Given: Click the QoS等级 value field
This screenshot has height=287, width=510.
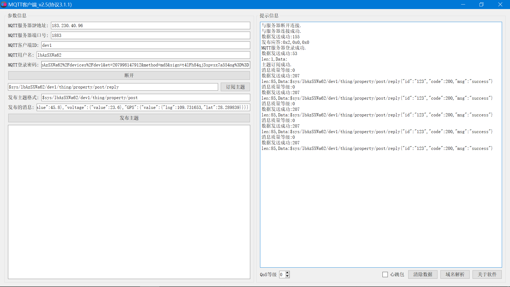Looking at the screenshot, I should (282, 275).
